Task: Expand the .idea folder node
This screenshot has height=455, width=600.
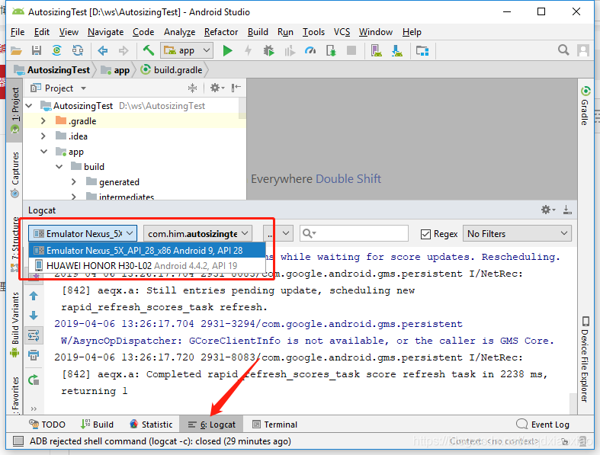Action: tap(43, 136)
